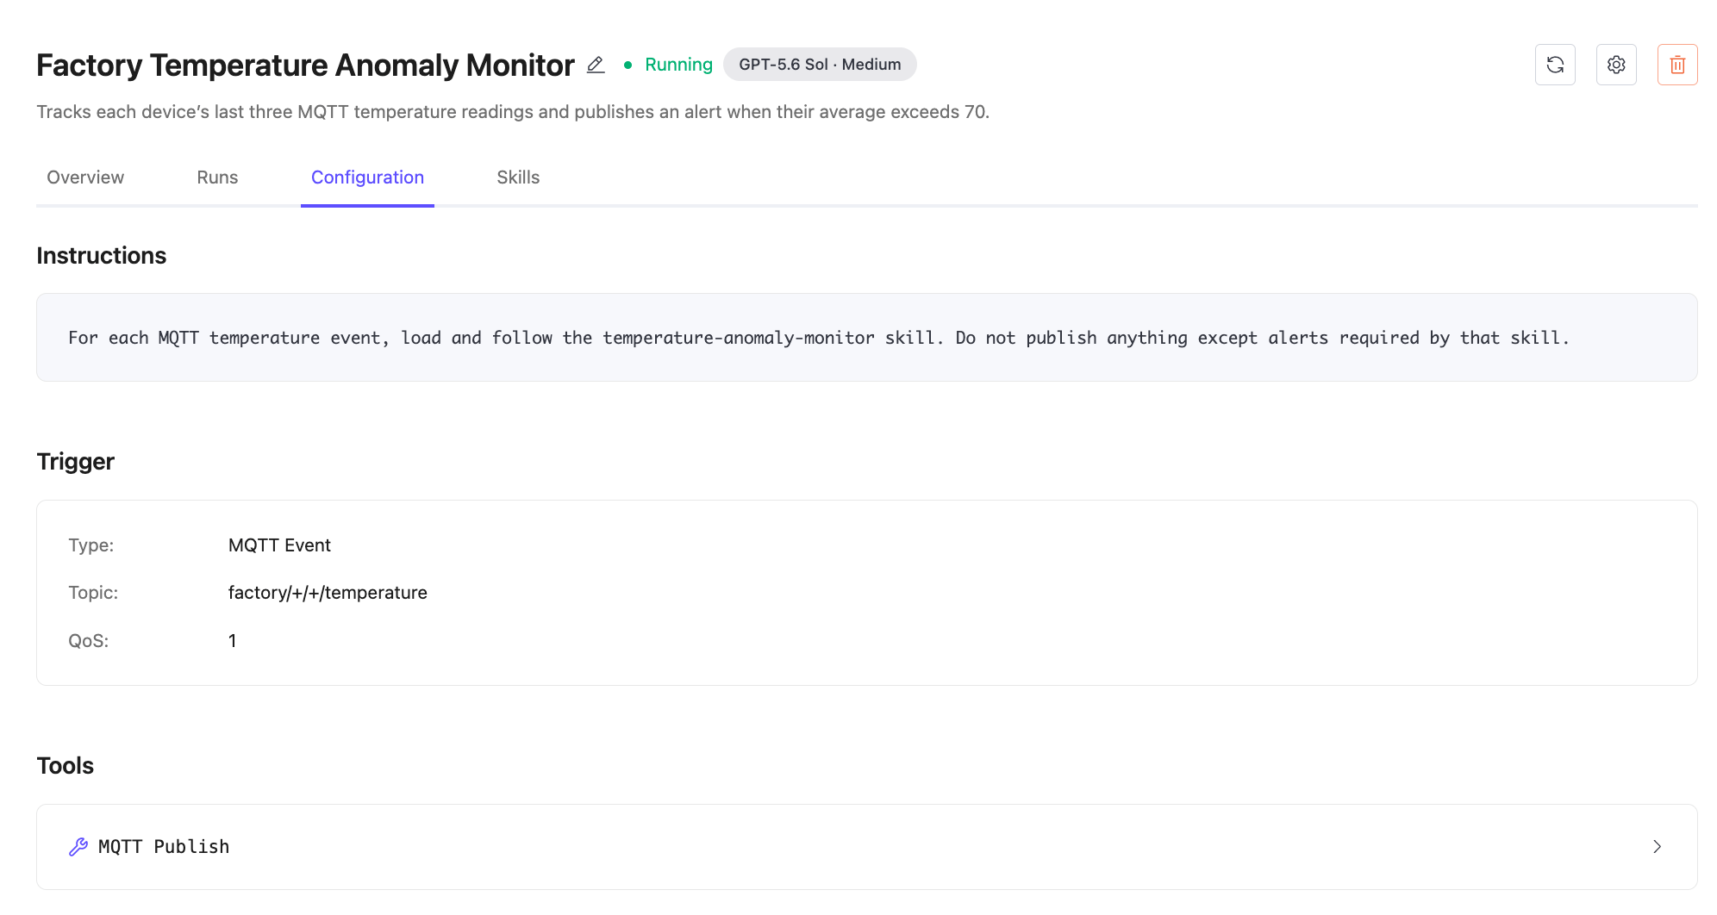1717x915 pixels.
Task: Click the Running status label
Action: 678,65
